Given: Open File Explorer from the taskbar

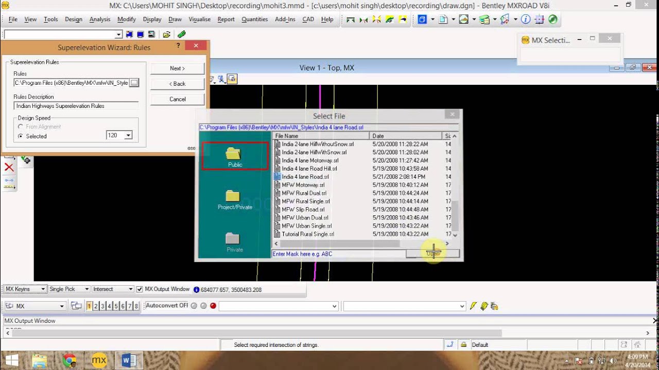Looking at the screenshot, I should (x=40, y=360).
